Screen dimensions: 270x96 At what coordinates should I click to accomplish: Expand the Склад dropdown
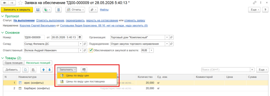point(81,44)
